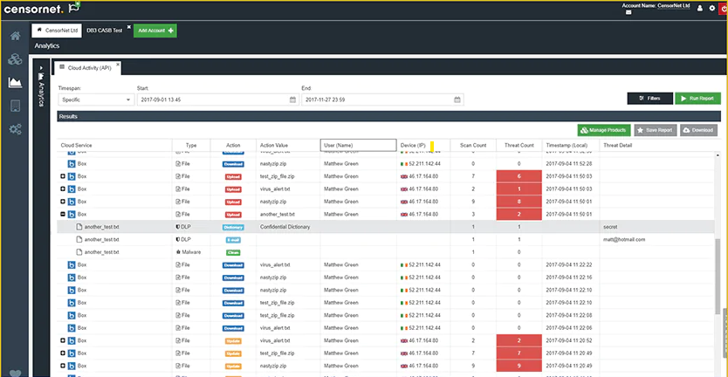Close the DB3 CASB Test account tab
Image resolution: width=728 pixels, height=377 pixels.
(x=129, y=27)
